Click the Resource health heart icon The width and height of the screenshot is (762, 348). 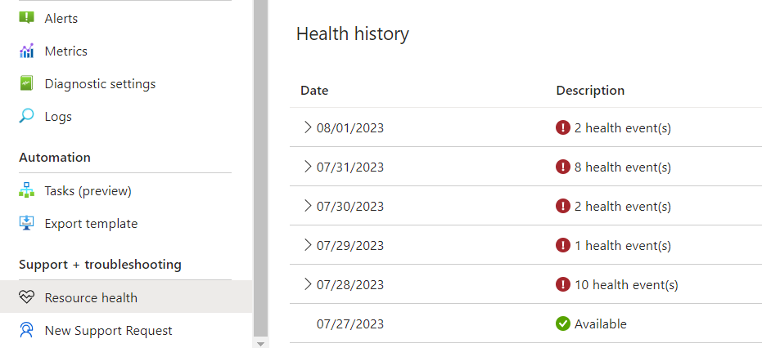26,297
